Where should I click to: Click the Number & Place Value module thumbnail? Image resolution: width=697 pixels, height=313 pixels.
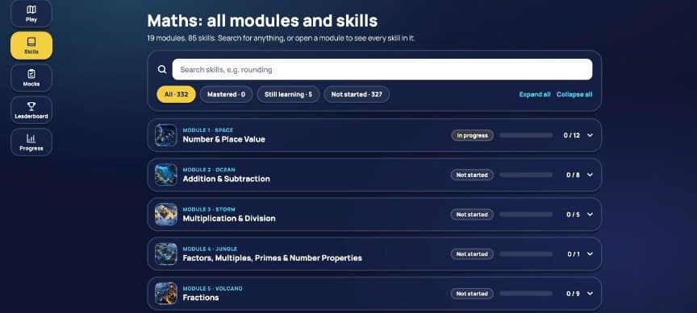pyautogui.click(x=166, y=135)
